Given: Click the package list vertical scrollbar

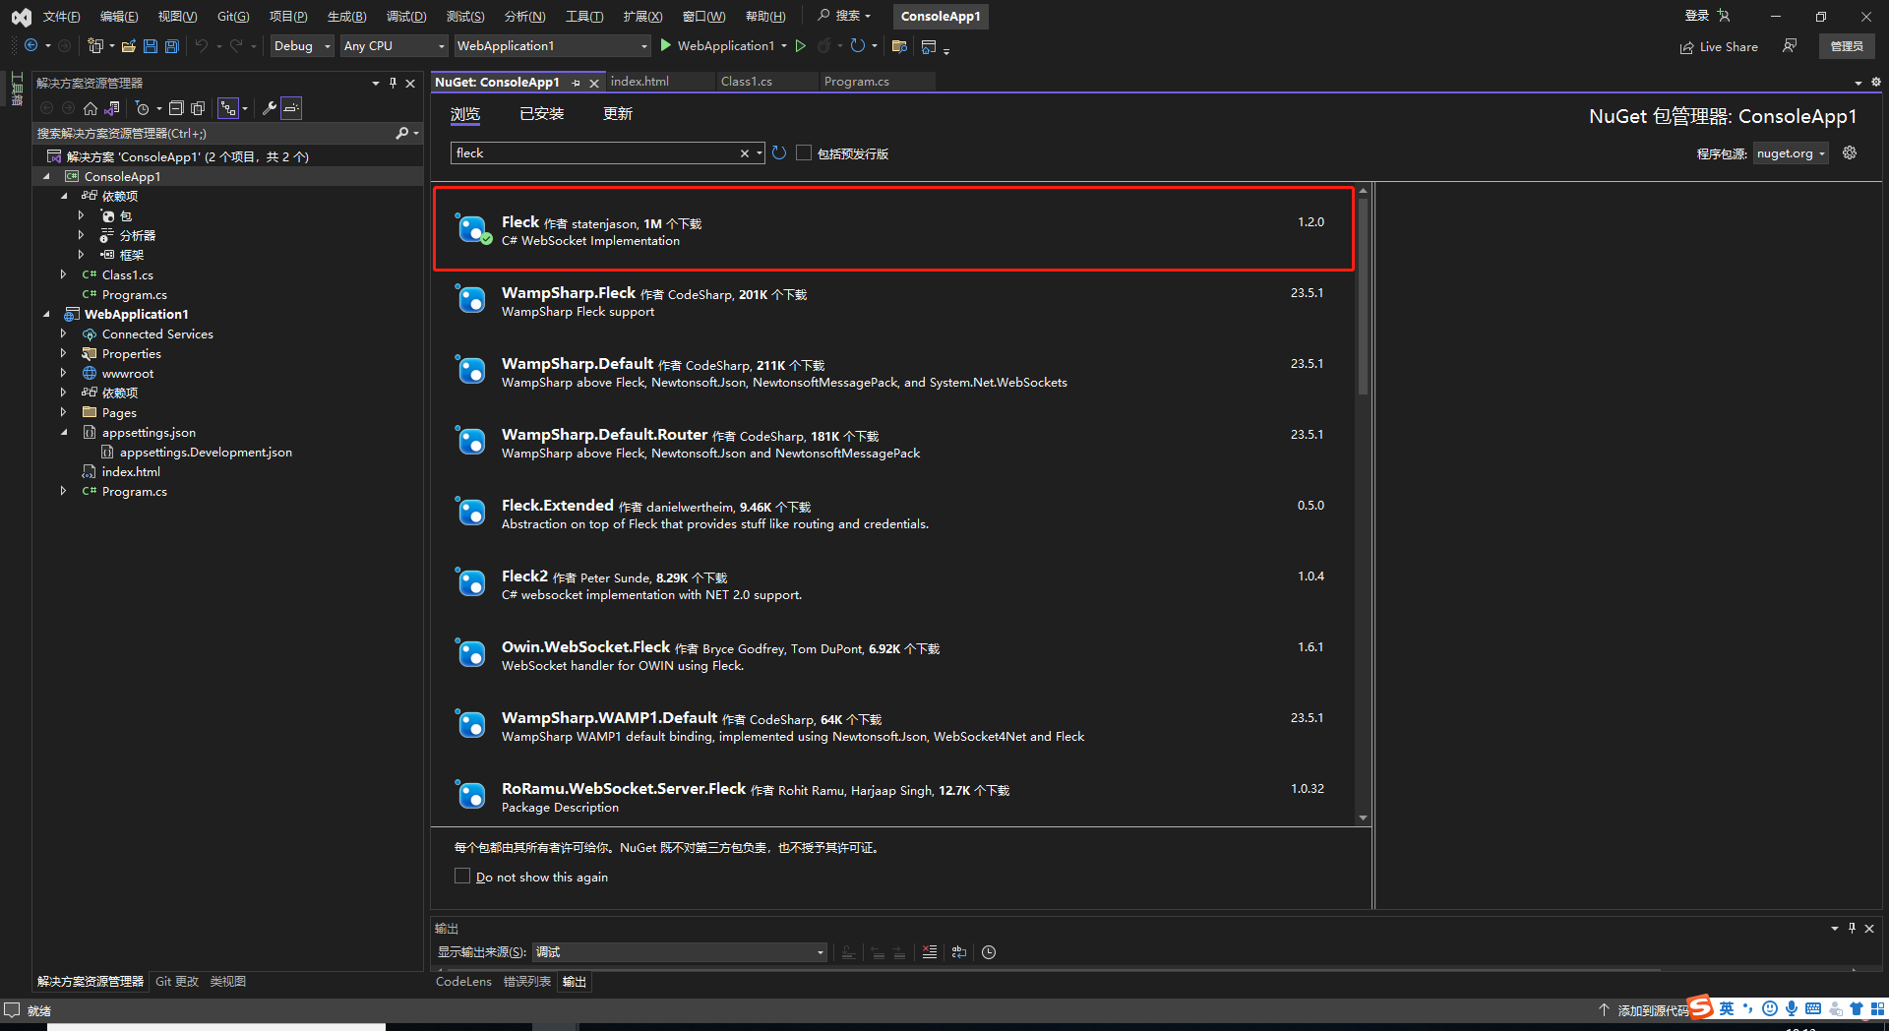Looking at the screenshot, I should [1363, 295].
